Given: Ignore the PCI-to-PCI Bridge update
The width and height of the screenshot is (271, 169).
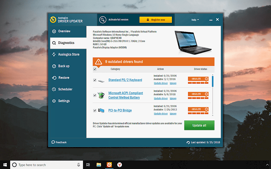Looking at the screenshot, I should [x=173, y=114].
